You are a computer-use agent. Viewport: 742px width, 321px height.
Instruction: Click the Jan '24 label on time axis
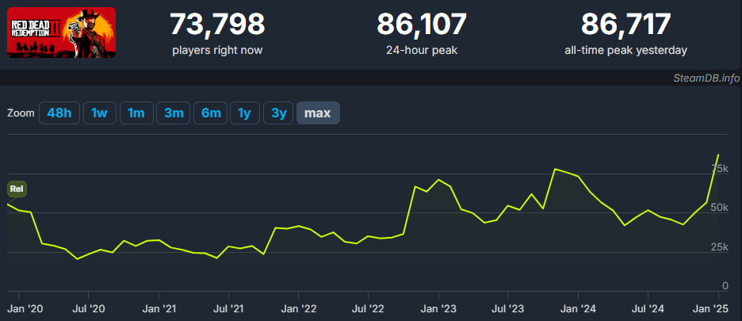(x=579, y=309)
